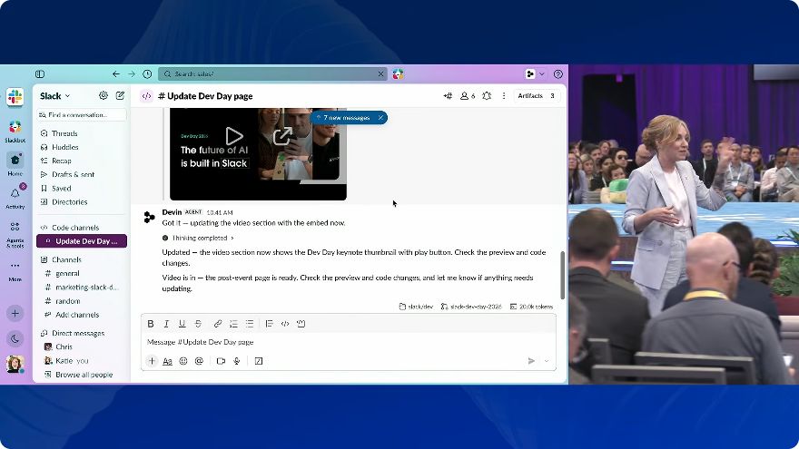The height and width of the screenshot is (449, 799).
Task: Open the user profile avatar
Action: pos(15,364)
